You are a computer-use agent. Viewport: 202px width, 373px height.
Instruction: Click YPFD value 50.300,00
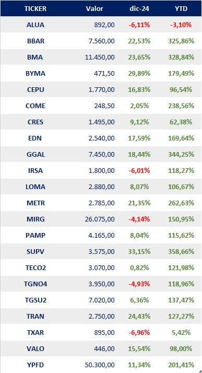(100, 365)
